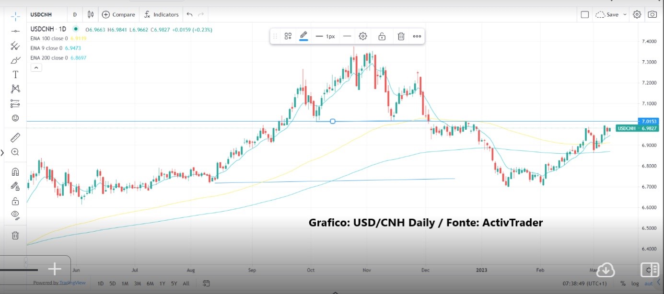Click the Indicators menu item

(x=162, y=14)
